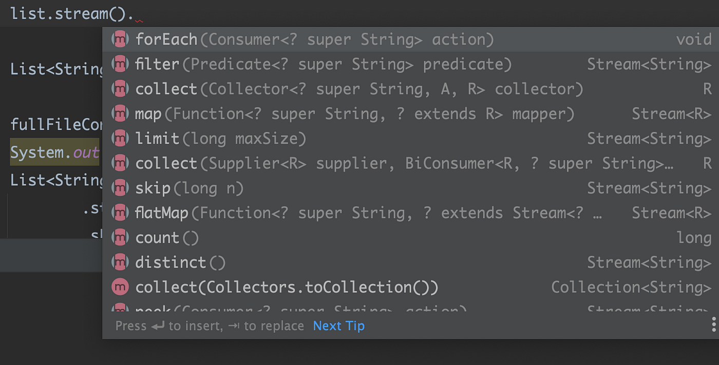Click the method icon beside distinct
Viewport: 719px width, 365px height.
point(120,262)
